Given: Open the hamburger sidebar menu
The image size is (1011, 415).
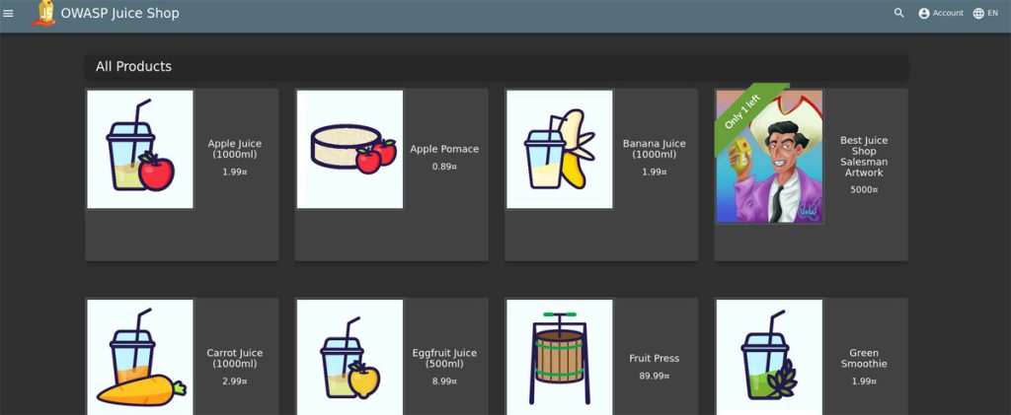Looking at the screenshot, I should 8,13.
